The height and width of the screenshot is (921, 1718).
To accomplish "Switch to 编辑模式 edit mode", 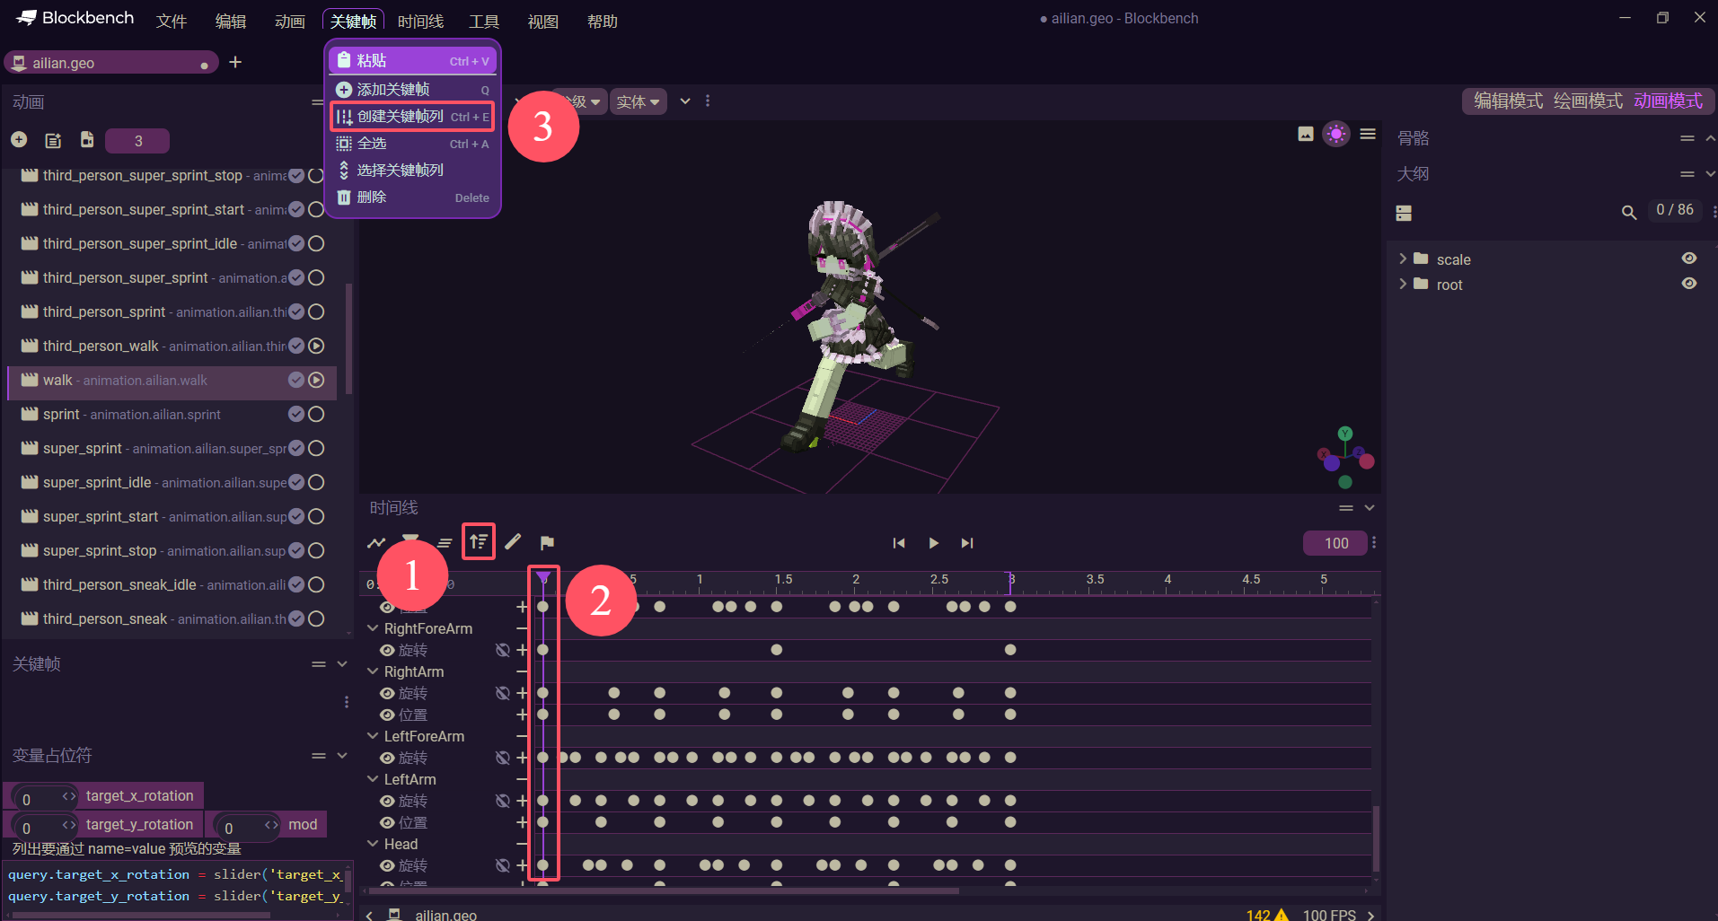I will (1508, 101).
